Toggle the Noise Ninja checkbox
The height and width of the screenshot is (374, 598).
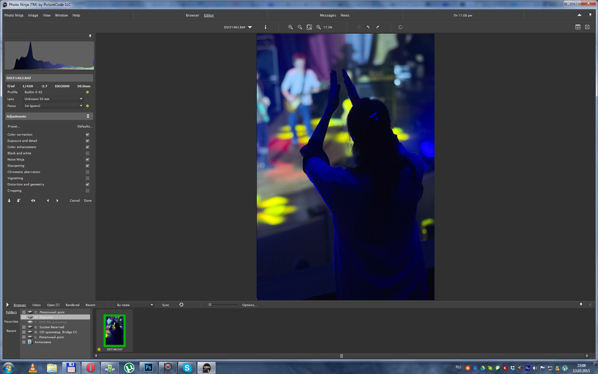point(88,160)
